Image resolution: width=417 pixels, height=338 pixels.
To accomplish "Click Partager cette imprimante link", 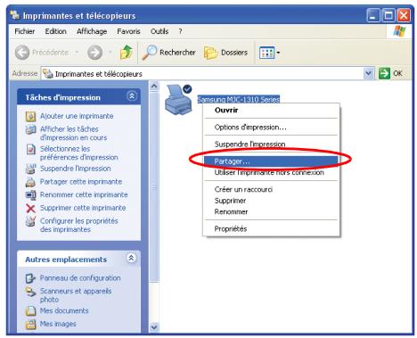I will coord(81,182).
